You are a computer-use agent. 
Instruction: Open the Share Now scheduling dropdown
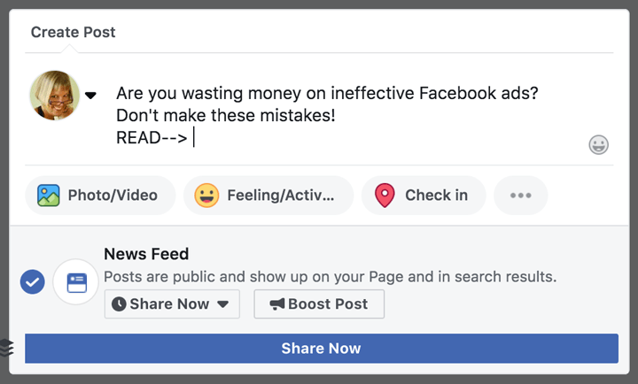point(172,304)
